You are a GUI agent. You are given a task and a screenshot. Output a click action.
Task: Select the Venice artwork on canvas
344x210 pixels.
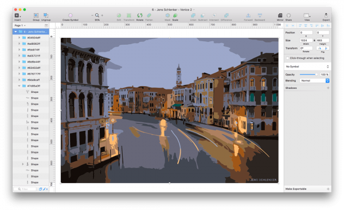pyautogui.click(x=170, y=110)
